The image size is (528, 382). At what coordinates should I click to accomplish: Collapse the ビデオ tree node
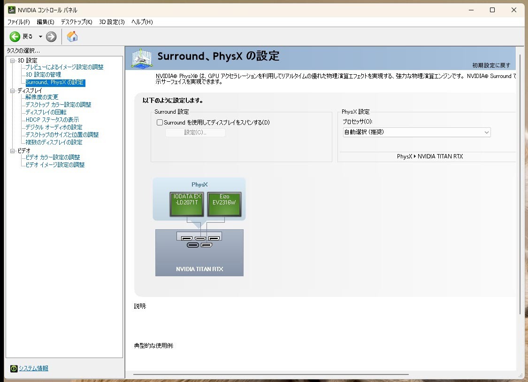click(13, 151)
